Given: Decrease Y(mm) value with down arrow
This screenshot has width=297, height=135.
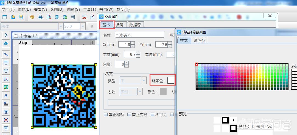Looking at the screenshot, I should pos(170,46).
